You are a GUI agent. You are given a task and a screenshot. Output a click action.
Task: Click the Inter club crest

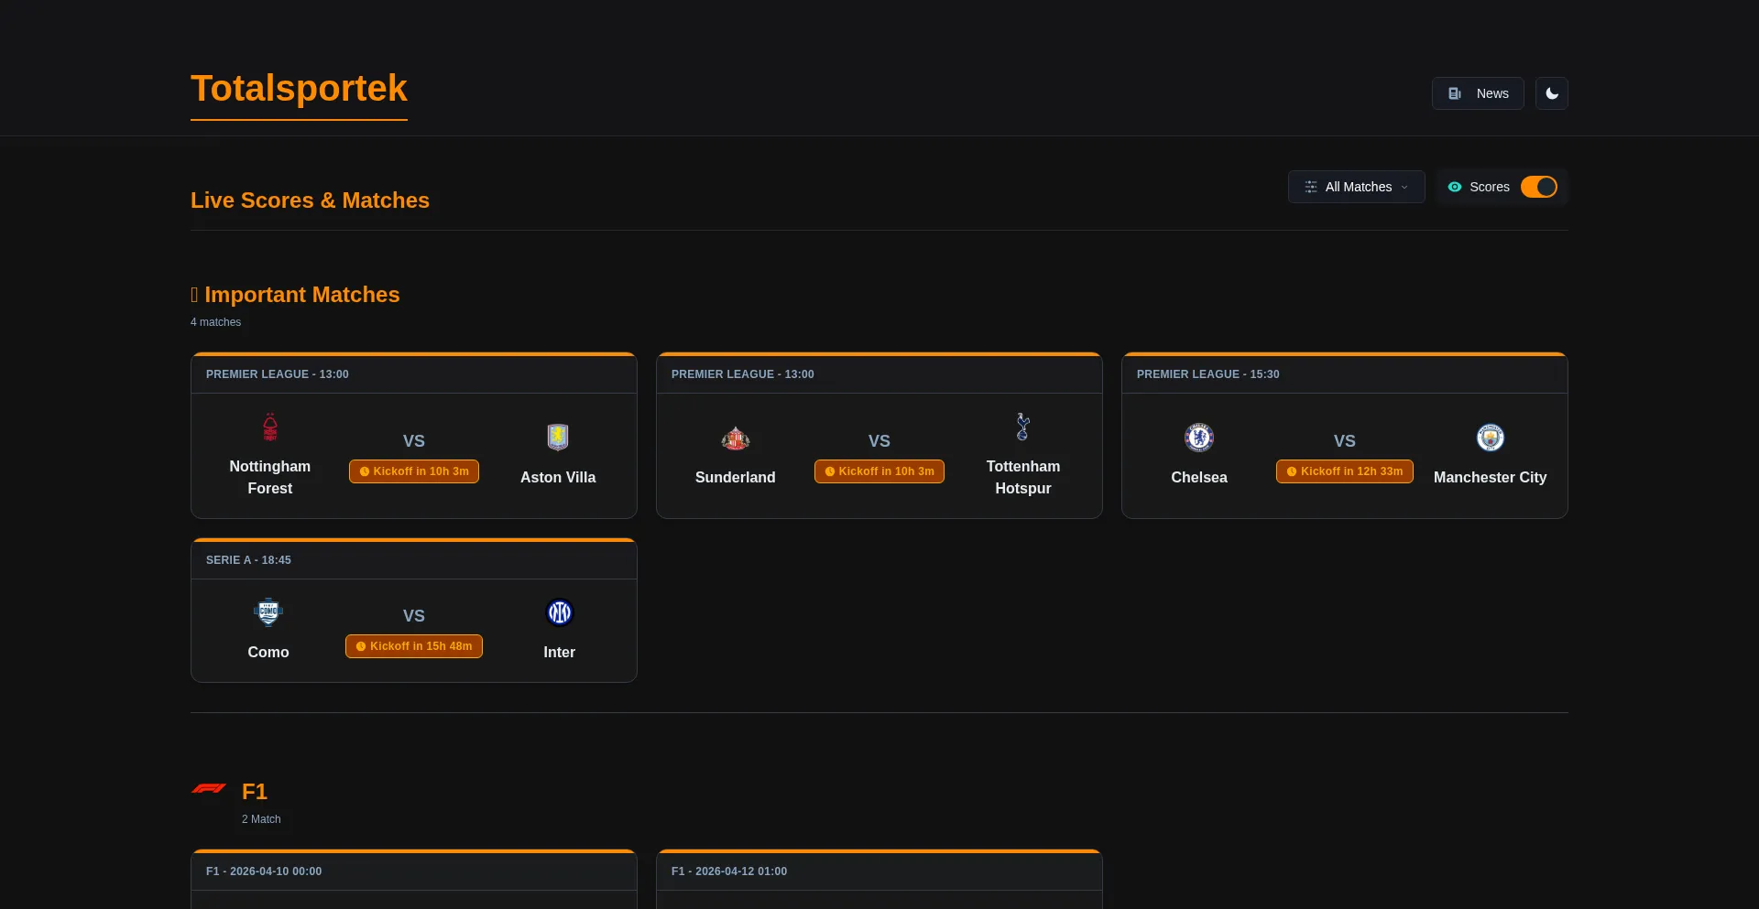click(560, 612)
